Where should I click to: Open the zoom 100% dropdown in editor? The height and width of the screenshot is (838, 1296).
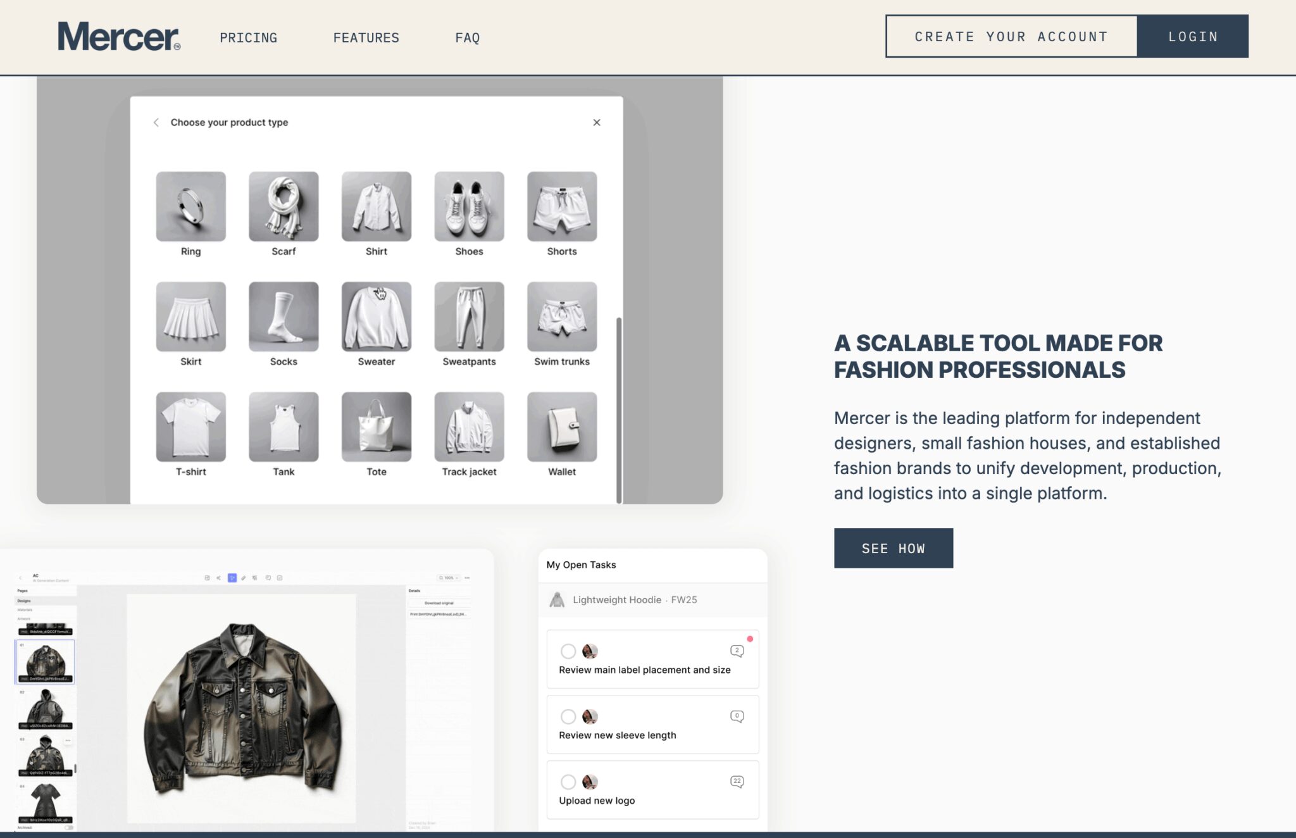tap(449, 578)
